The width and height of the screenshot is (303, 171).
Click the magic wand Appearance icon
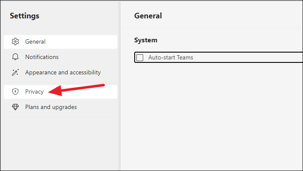(x=15, y=72)
